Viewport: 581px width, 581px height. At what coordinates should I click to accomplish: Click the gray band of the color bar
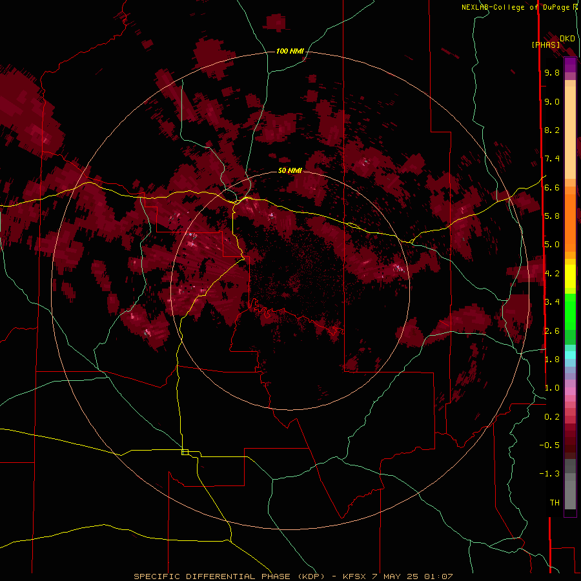coord(570,485)
